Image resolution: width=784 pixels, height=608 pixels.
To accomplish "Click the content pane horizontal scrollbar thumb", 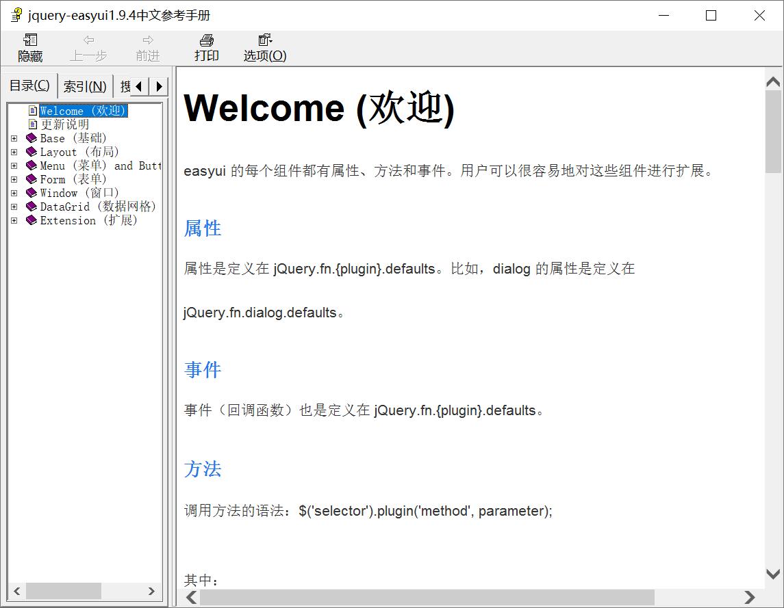I will (427, 597).
